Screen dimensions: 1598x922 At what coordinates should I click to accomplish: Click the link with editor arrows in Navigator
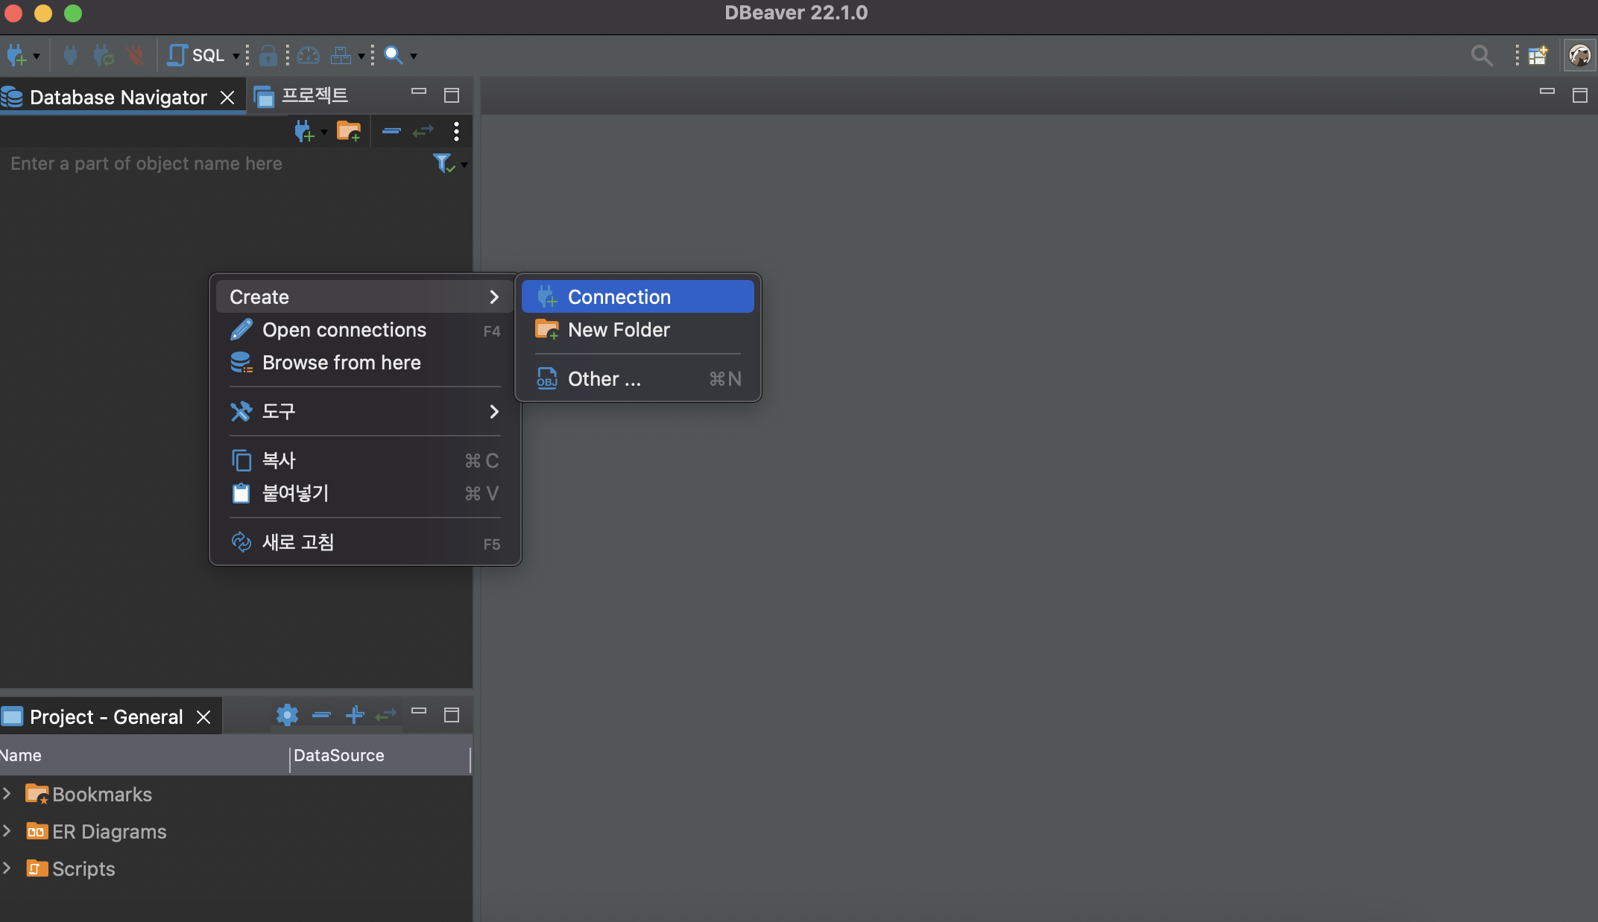point(423,132)
